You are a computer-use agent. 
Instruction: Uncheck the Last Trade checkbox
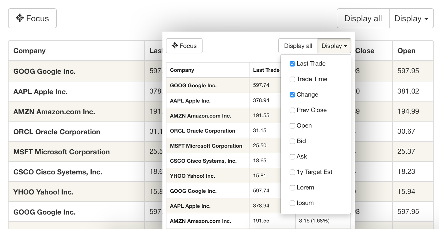coord(292,64)
